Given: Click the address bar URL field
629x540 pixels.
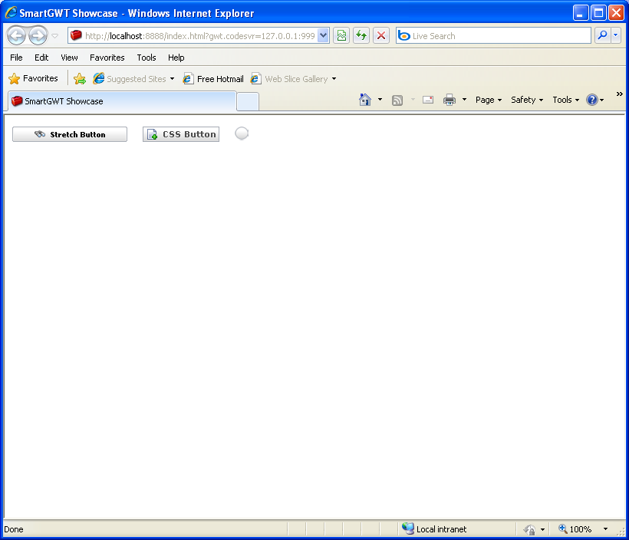Looking at the screenshot, I should [193, 36].
